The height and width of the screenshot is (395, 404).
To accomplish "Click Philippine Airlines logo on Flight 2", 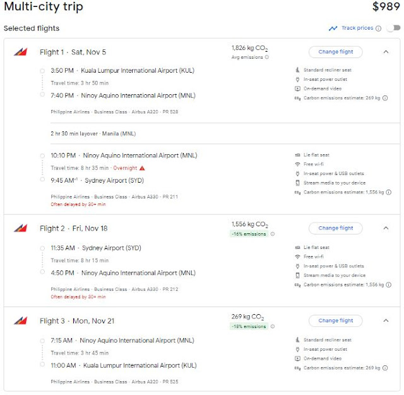I will point(20,229).
